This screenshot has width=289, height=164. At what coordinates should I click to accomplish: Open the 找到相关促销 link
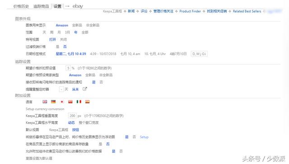(217, 11)
